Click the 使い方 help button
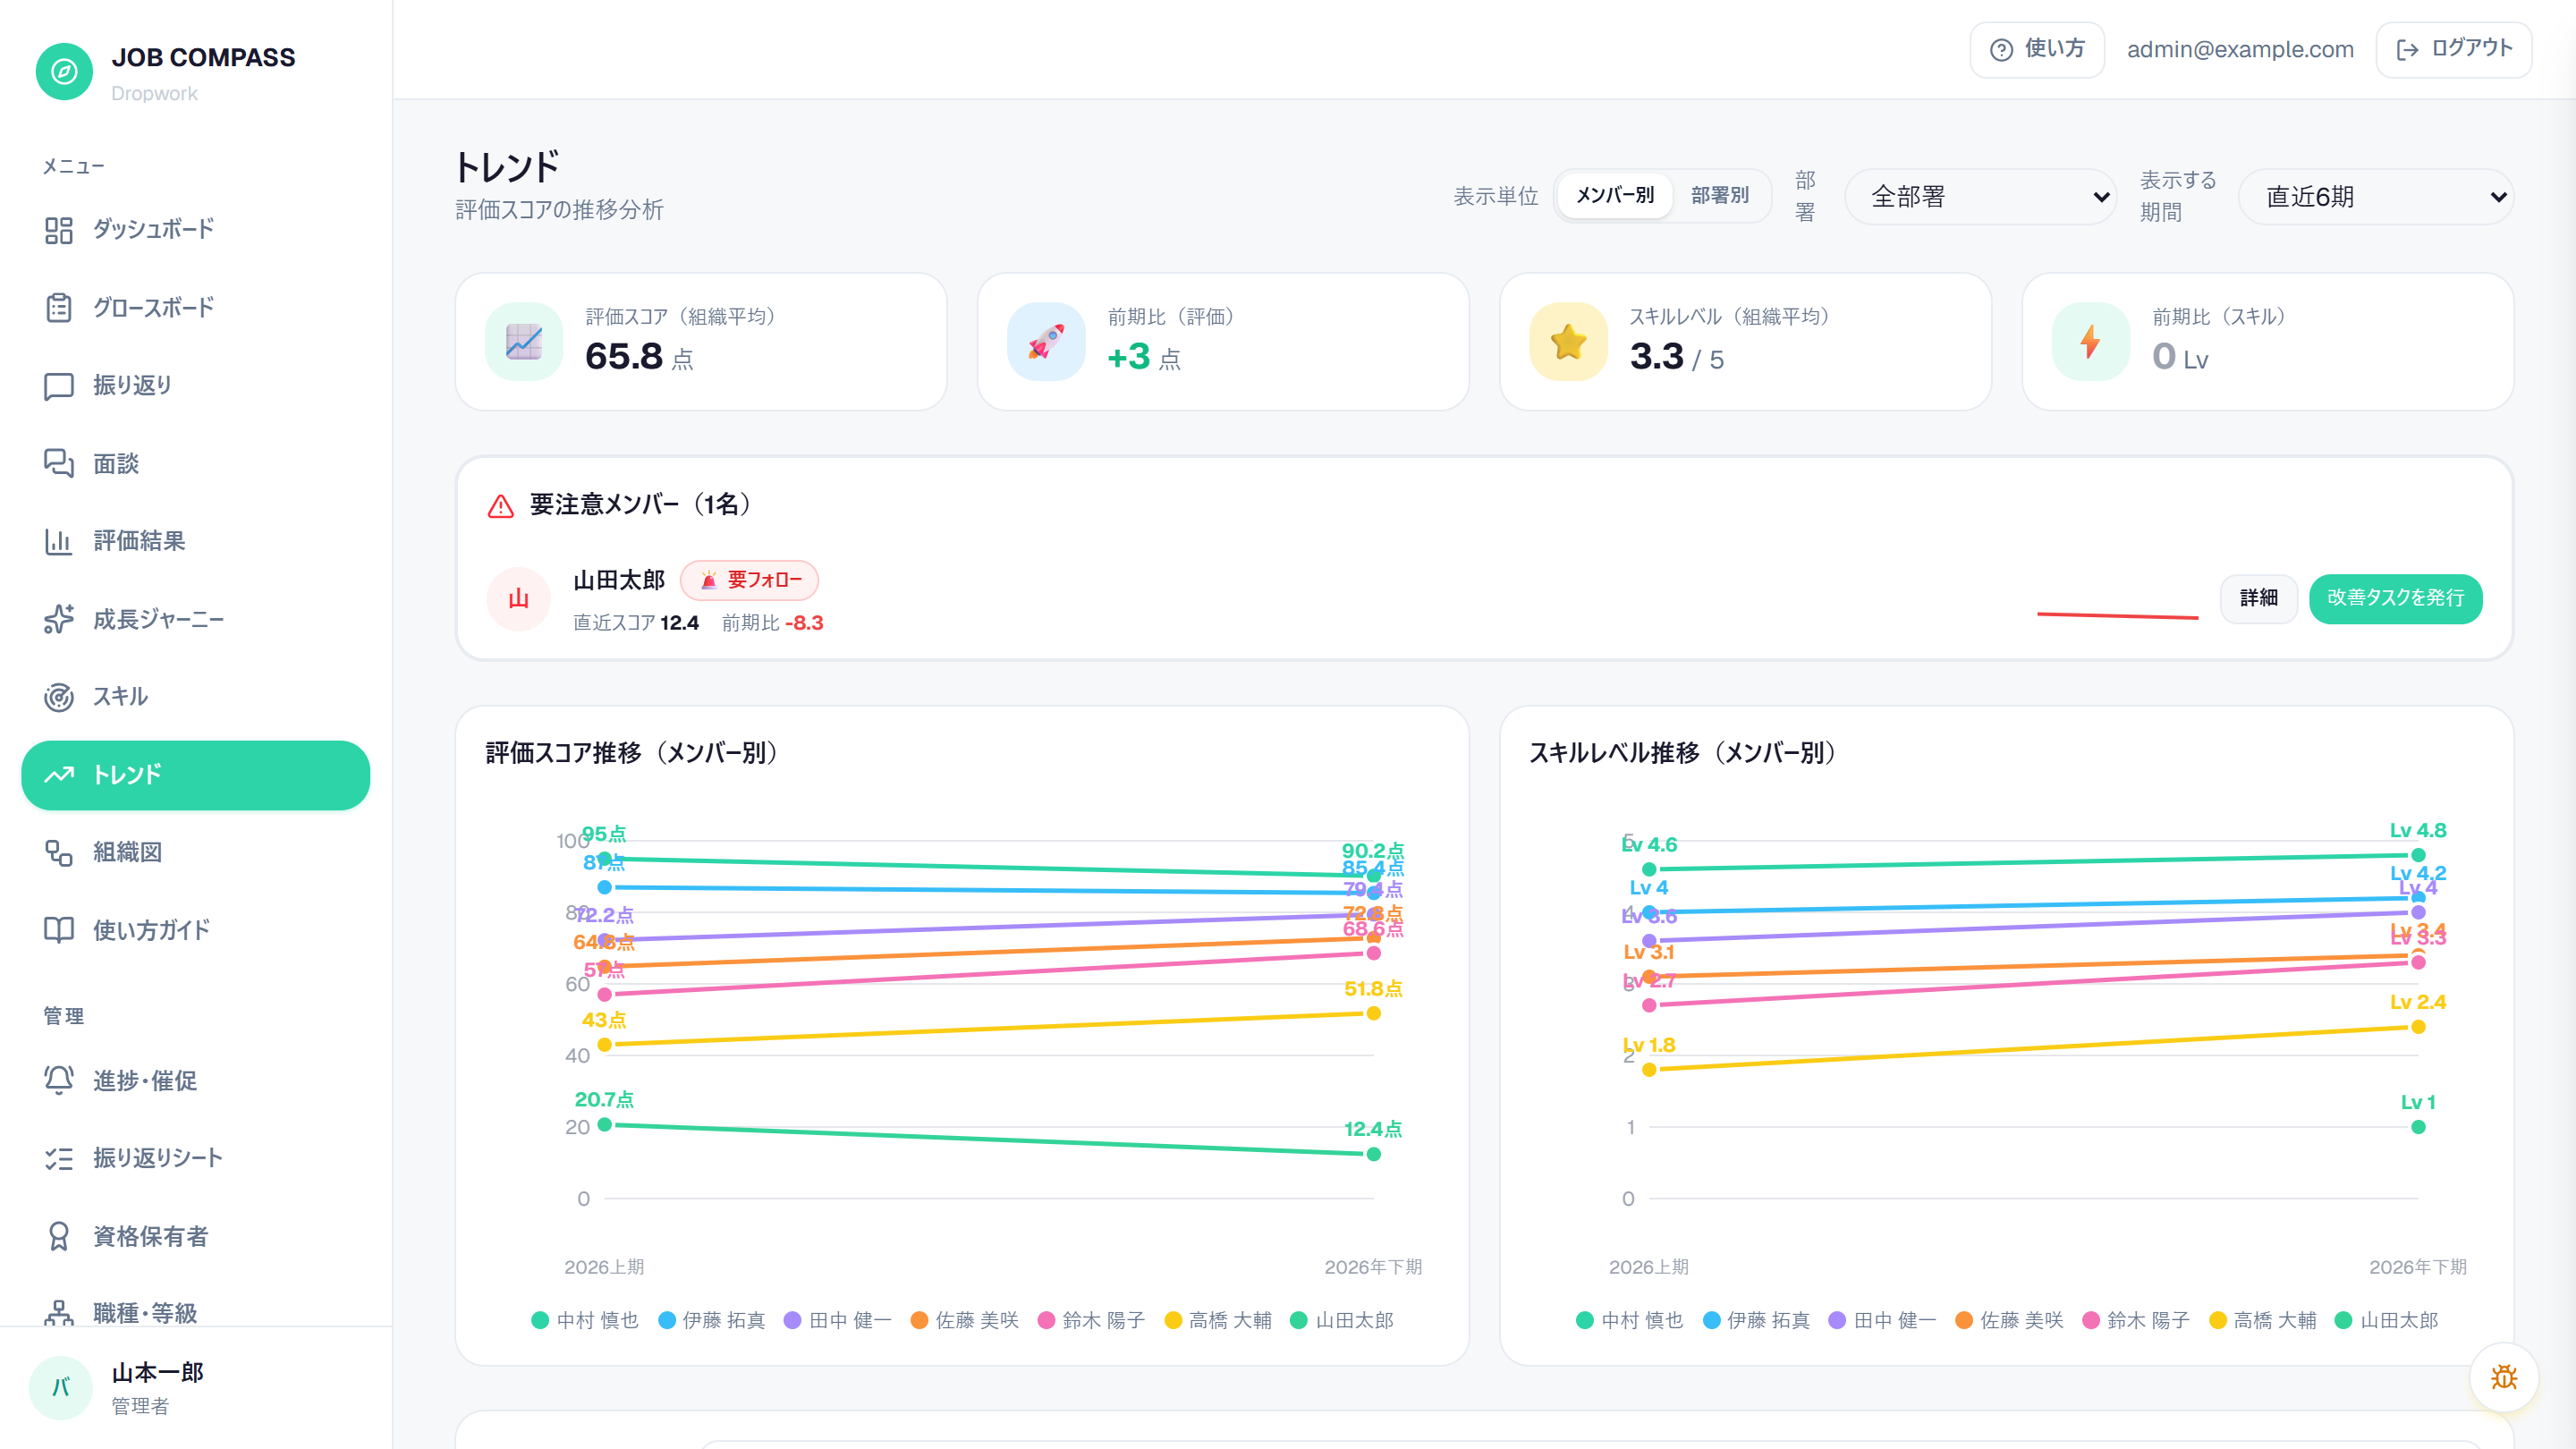 point(2037,50)
